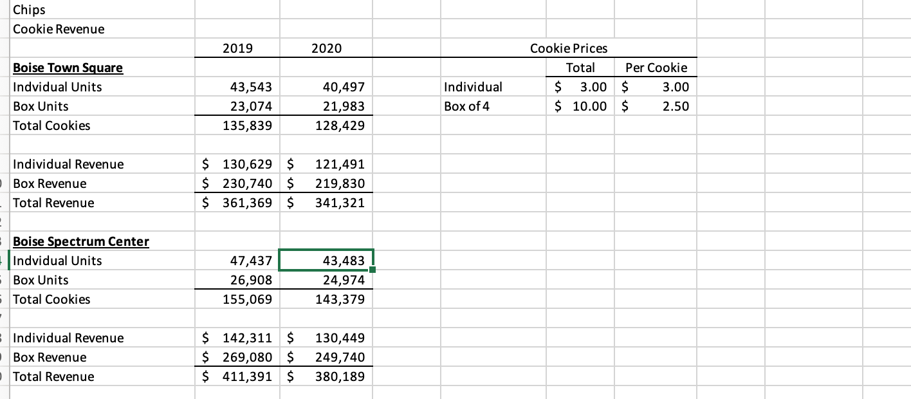The image size is (911, 399).
Task: Select Town Square 2020 individual units 40,497
Action: tap(326, 87)
